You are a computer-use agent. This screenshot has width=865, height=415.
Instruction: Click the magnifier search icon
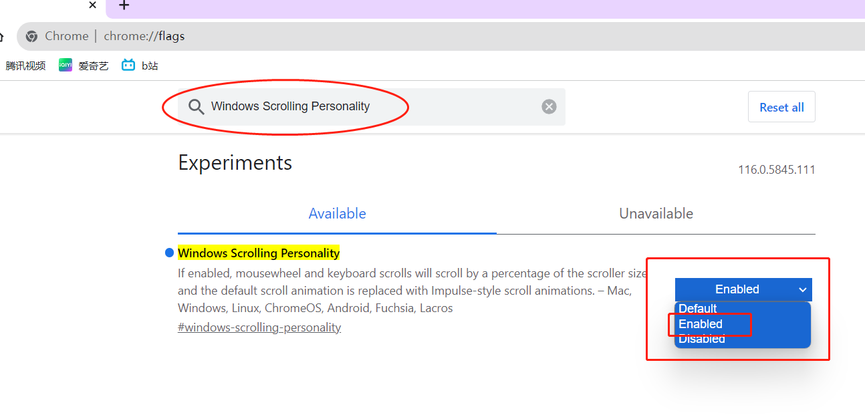[x=196, y=107]
